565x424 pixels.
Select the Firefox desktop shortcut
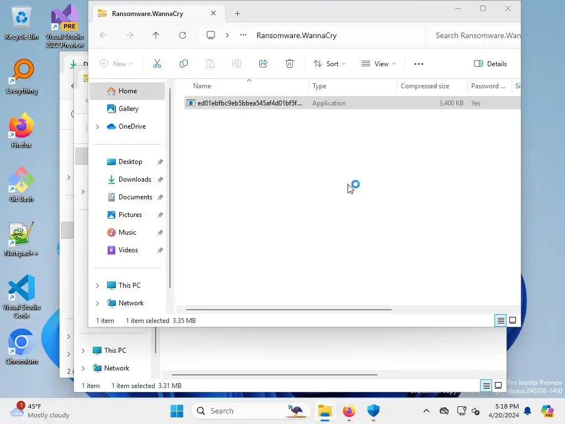[x=22, y=130]
